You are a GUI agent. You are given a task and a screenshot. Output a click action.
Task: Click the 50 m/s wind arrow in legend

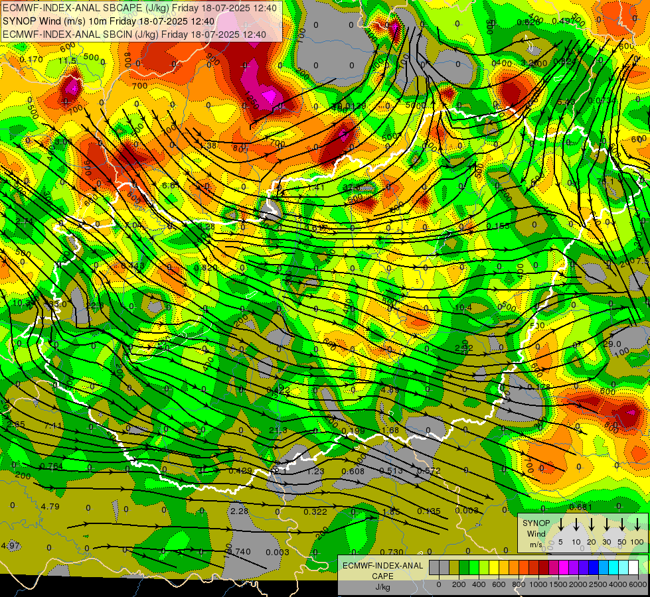[x=622, y=525]
